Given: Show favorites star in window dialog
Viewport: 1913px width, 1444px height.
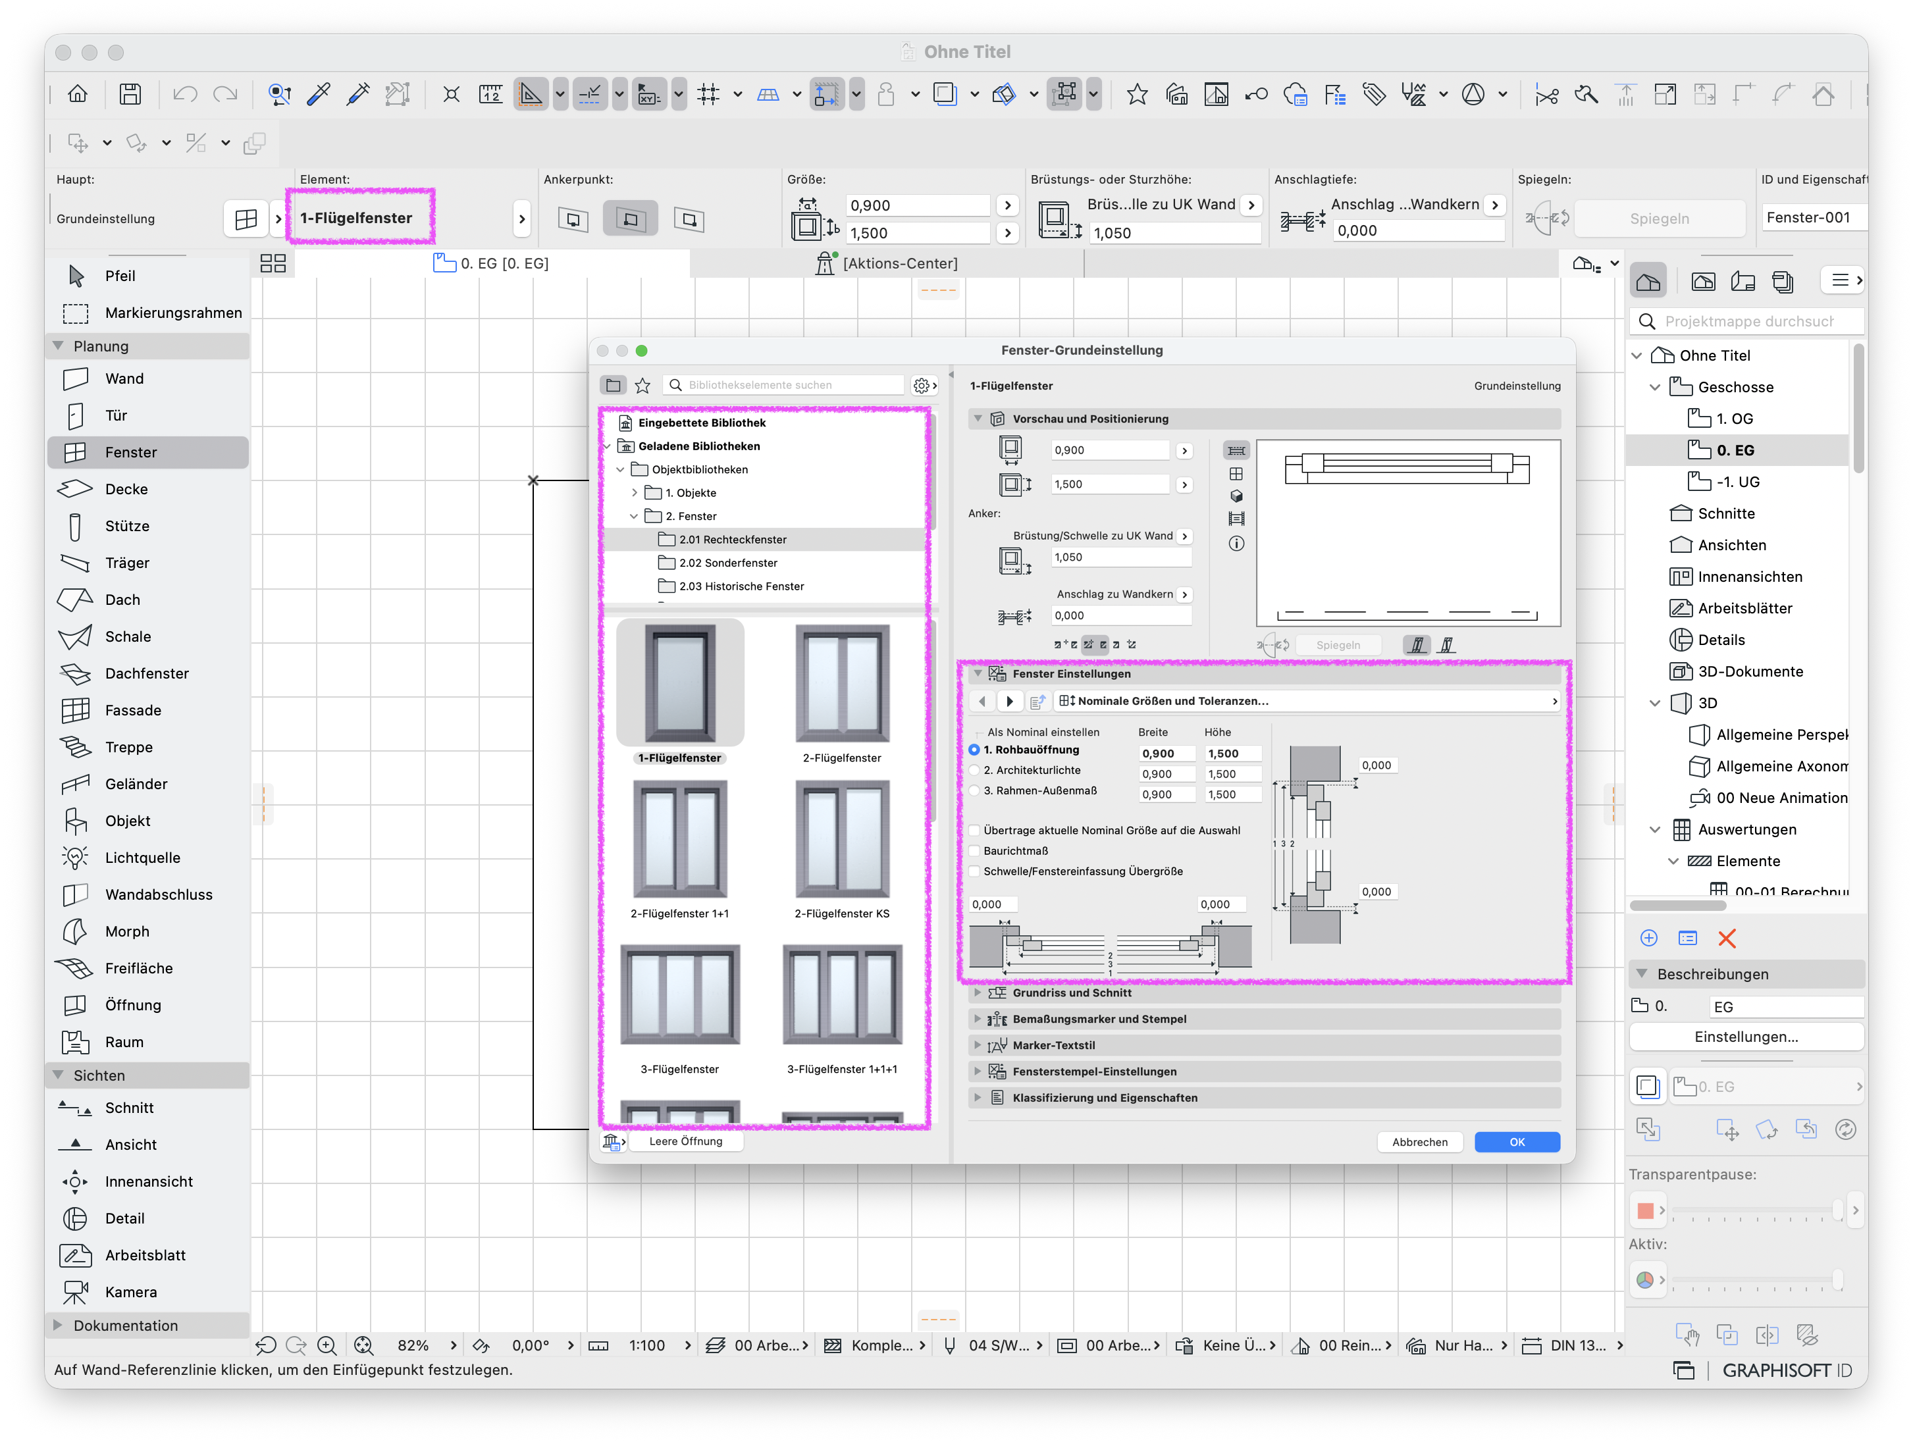Looking at the screenshot, I should pos(642,386).
